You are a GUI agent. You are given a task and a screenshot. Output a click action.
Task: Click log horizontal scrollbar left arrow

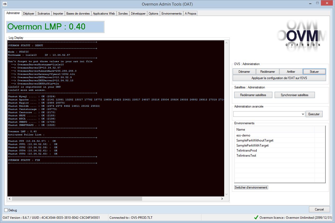point(10,199)
